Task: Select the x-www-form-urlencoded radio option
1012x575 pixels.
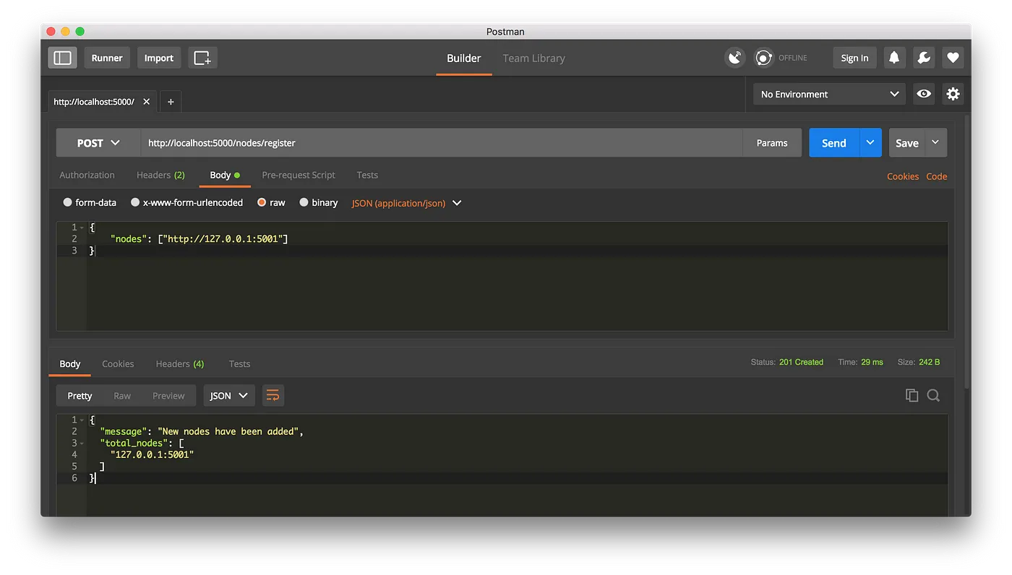Action: pos(135,203)
